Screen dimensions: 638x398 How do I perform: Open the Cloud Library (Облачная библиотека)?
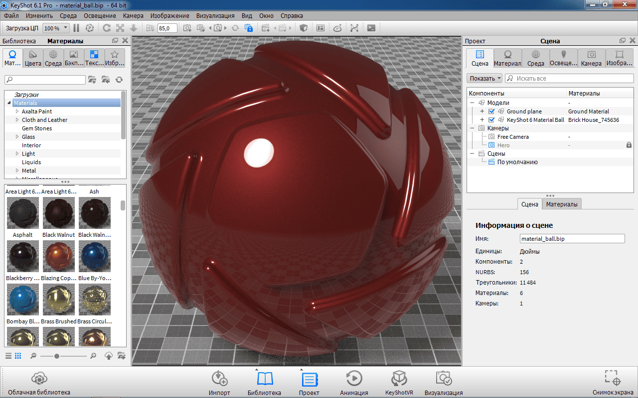(x=39, y=383)
